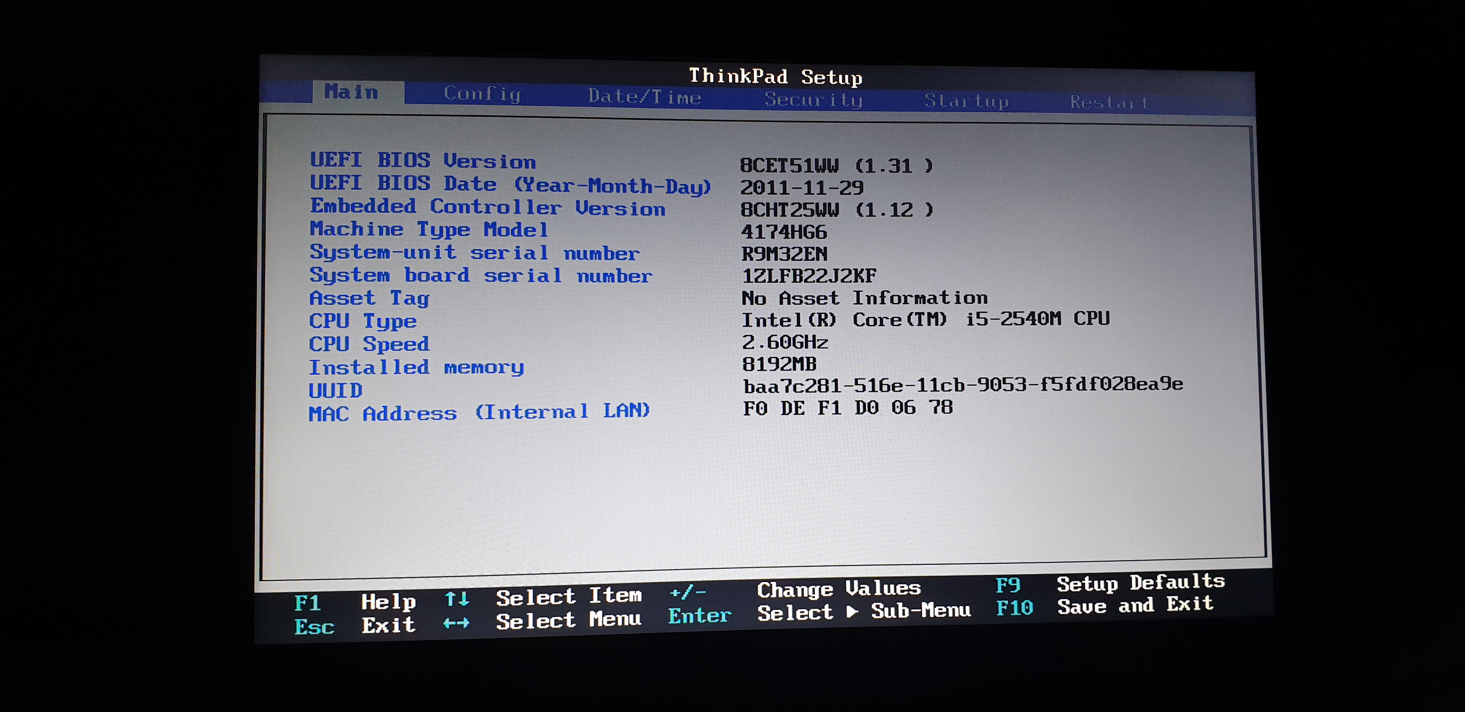Click the up/down arrows icon
The width and height of the screenshot is (1465, 712).
click(457, 599)
